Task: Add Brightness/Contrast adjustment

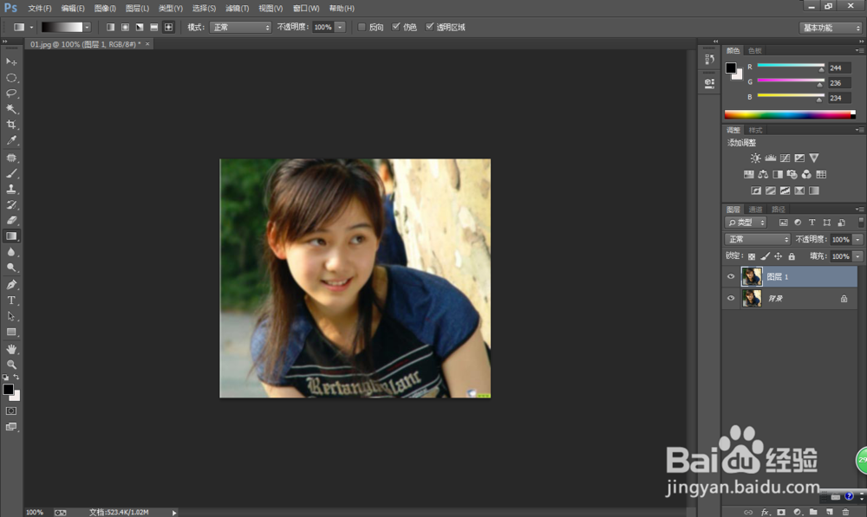Action: pos(755,158)
